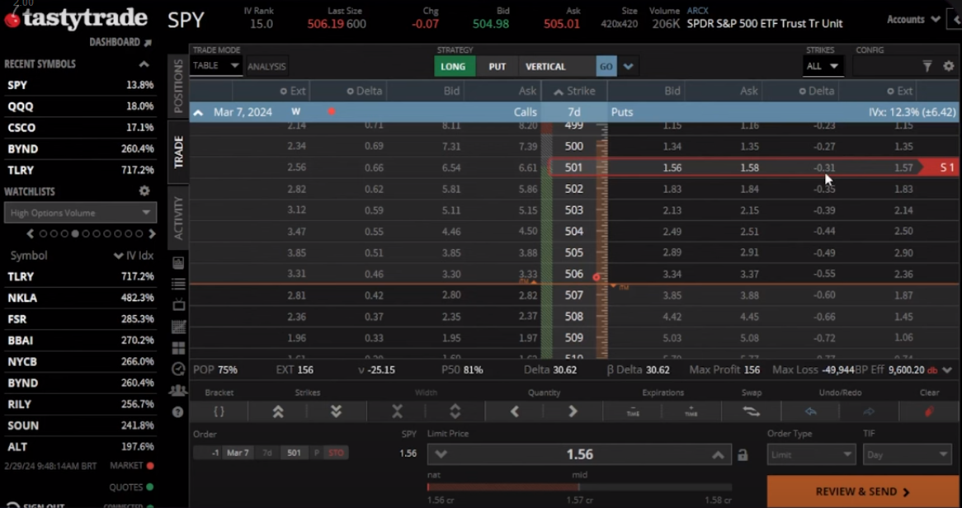The height and width of the screenshot is (508, 962).
Task: Toggle the LONG strategy direction button
Action: (453, 67)
